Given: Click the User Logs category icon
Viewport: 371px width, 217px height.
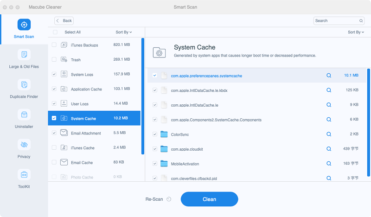Looking at the screenshot, I should click(64, 103).
